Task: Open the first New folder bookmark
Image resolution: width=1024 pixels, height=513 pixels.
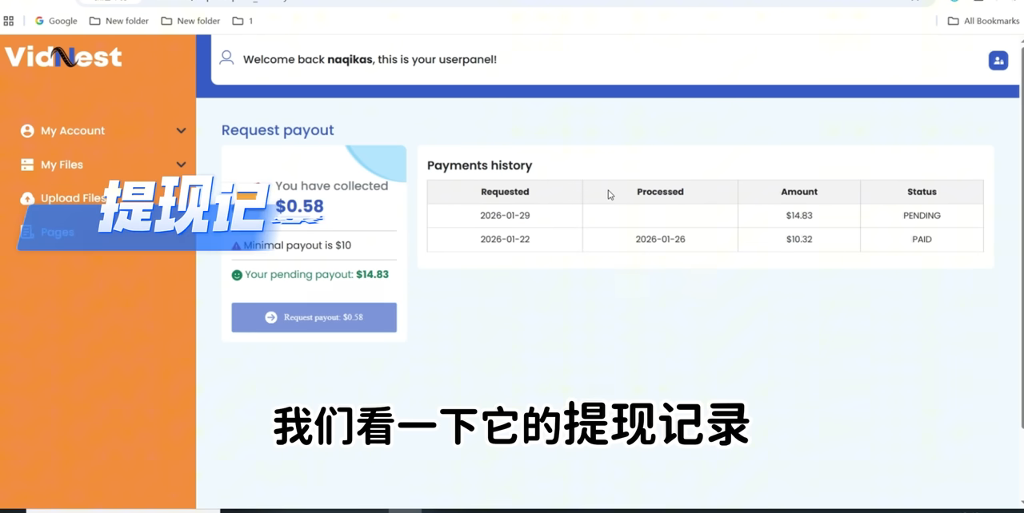Action: [119, 21]
